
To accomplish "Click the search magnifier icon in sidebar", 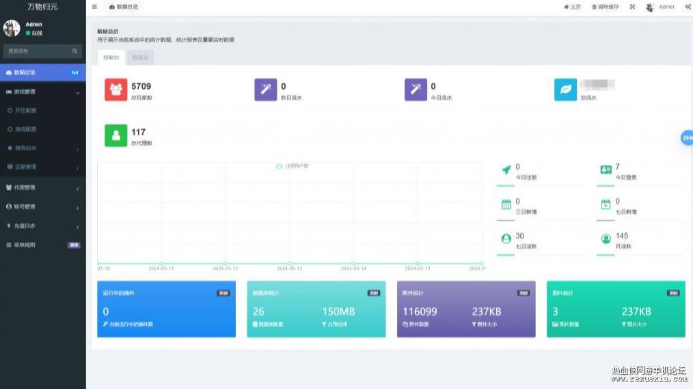I will [74, 51].
